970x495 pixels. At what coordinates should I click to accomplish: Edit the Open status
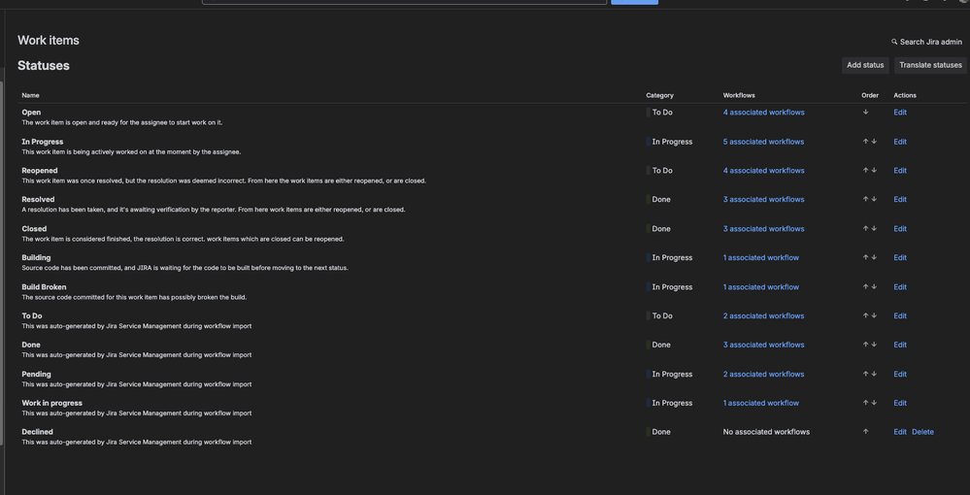point(900,113)
